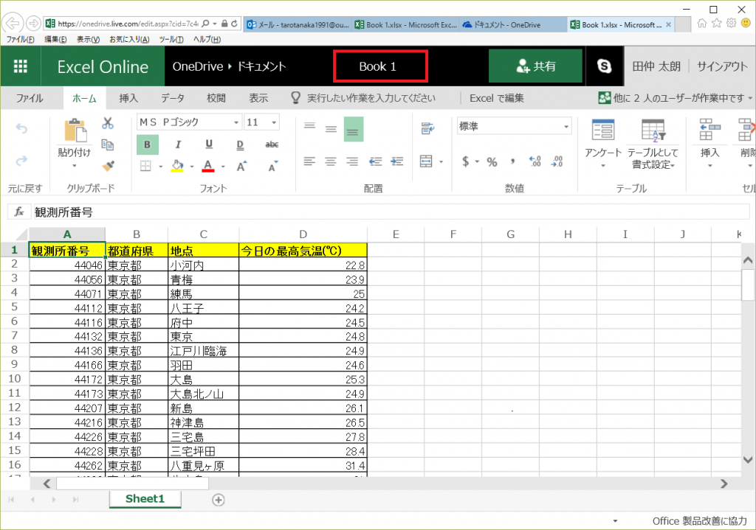Click the formula bar input field

(x=384, y=212)
